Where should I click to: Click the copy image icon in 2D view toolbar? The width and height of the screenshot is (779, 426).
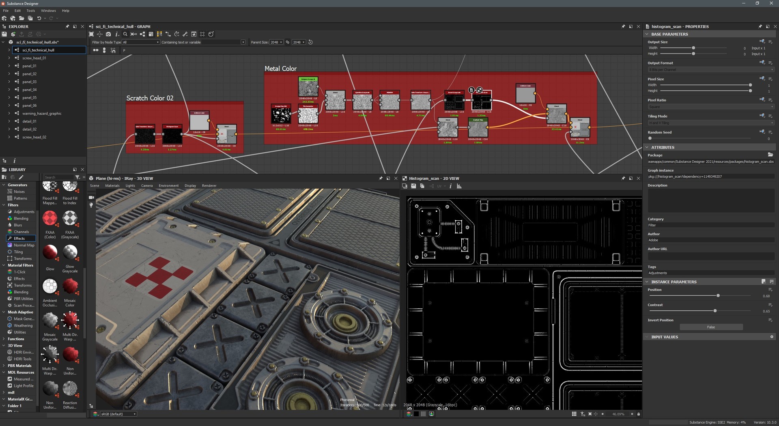coord(422,186)
